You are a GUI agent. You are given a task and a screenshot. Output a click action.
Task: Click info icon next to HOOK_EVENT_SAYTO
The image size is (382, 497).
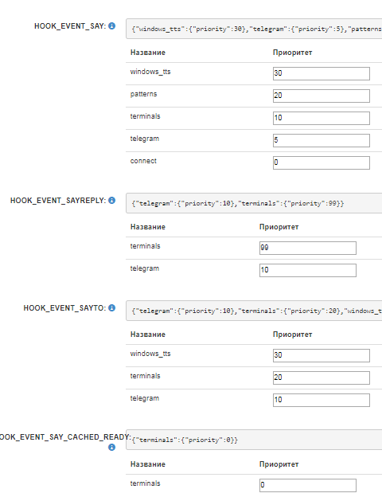(111, 307)
